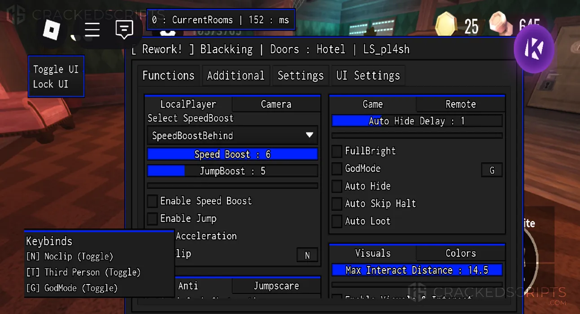Select the LocalPlayer tab
The width and height of the screenshot is (580, 314).
(188, 104)
